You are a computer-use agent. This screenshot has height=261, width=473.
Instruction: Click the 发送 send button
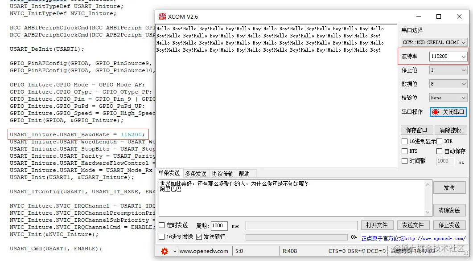click(x=449, y=188)
